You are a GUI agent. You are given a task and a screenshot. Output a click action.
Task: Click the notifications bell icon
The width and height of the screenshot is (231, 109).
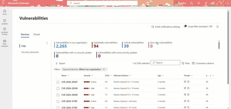pos(199,3)
